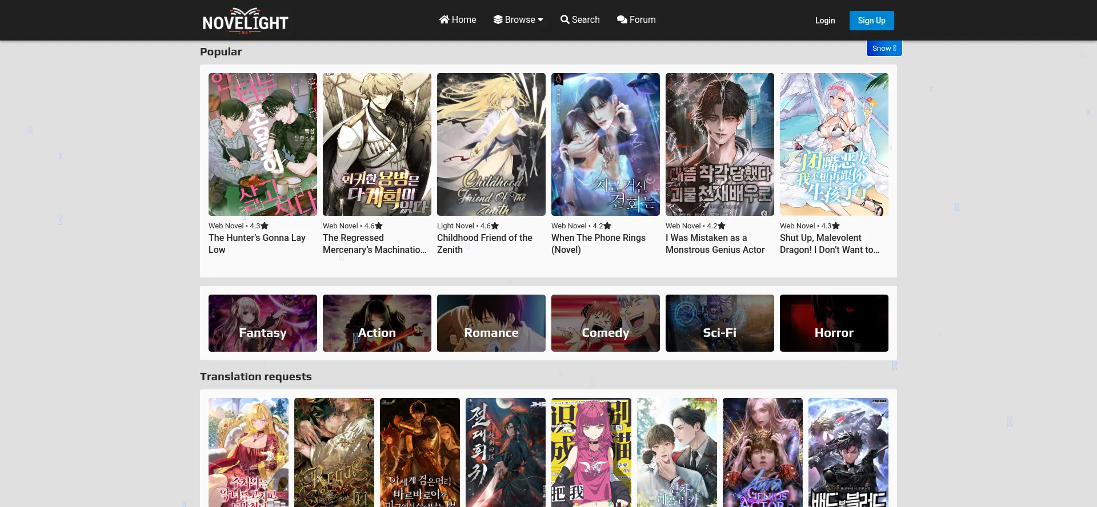
Task: Go to the Home page
Action: [458, 19]
